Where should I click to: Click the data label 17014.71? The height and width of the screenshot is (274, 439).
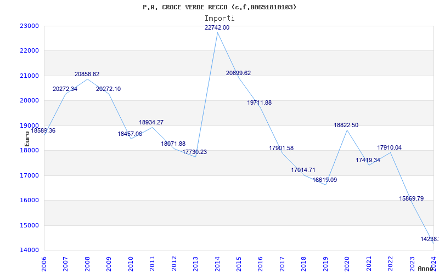[x=303, y=170]
